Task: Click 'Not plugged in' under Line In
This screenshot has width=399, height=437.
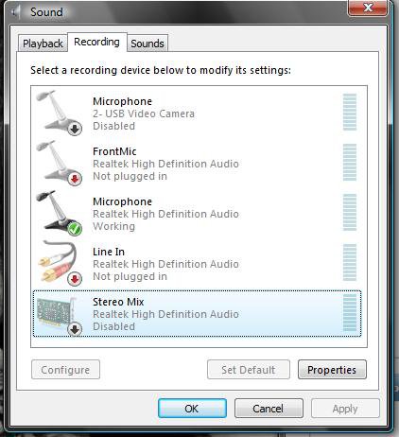Action: point(130,276)
